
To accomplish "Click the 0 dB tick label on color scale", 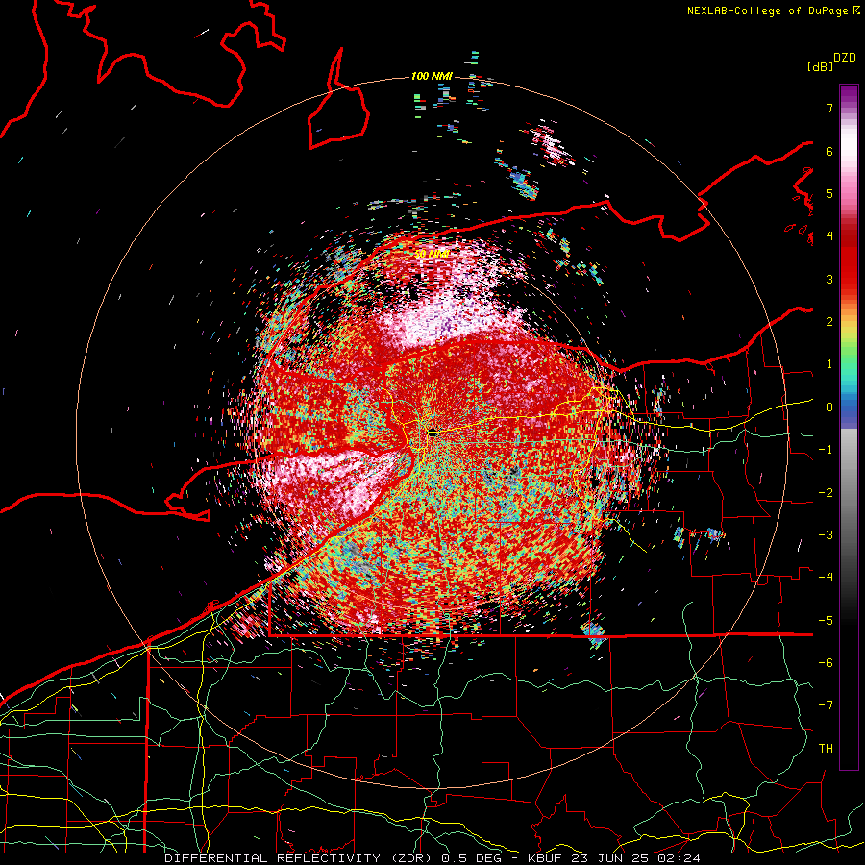I will [x=829, y=408].
